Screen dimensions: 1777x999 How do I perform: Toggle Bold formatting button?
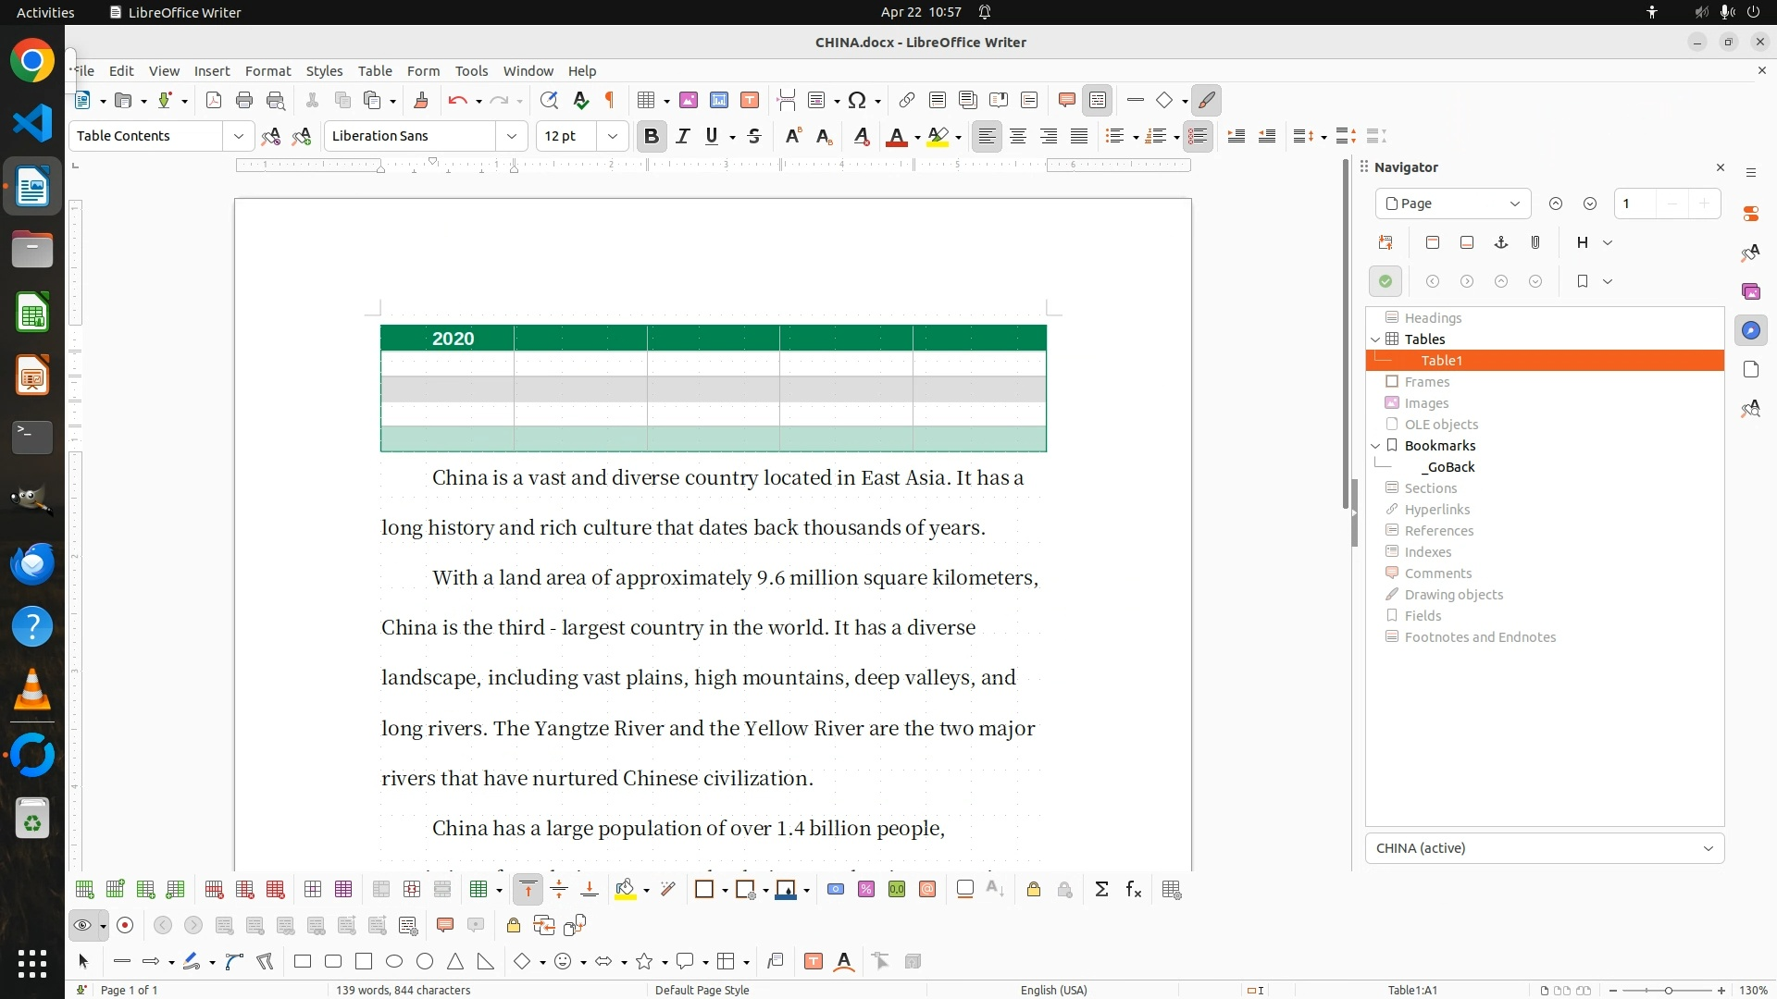[652, 137]
